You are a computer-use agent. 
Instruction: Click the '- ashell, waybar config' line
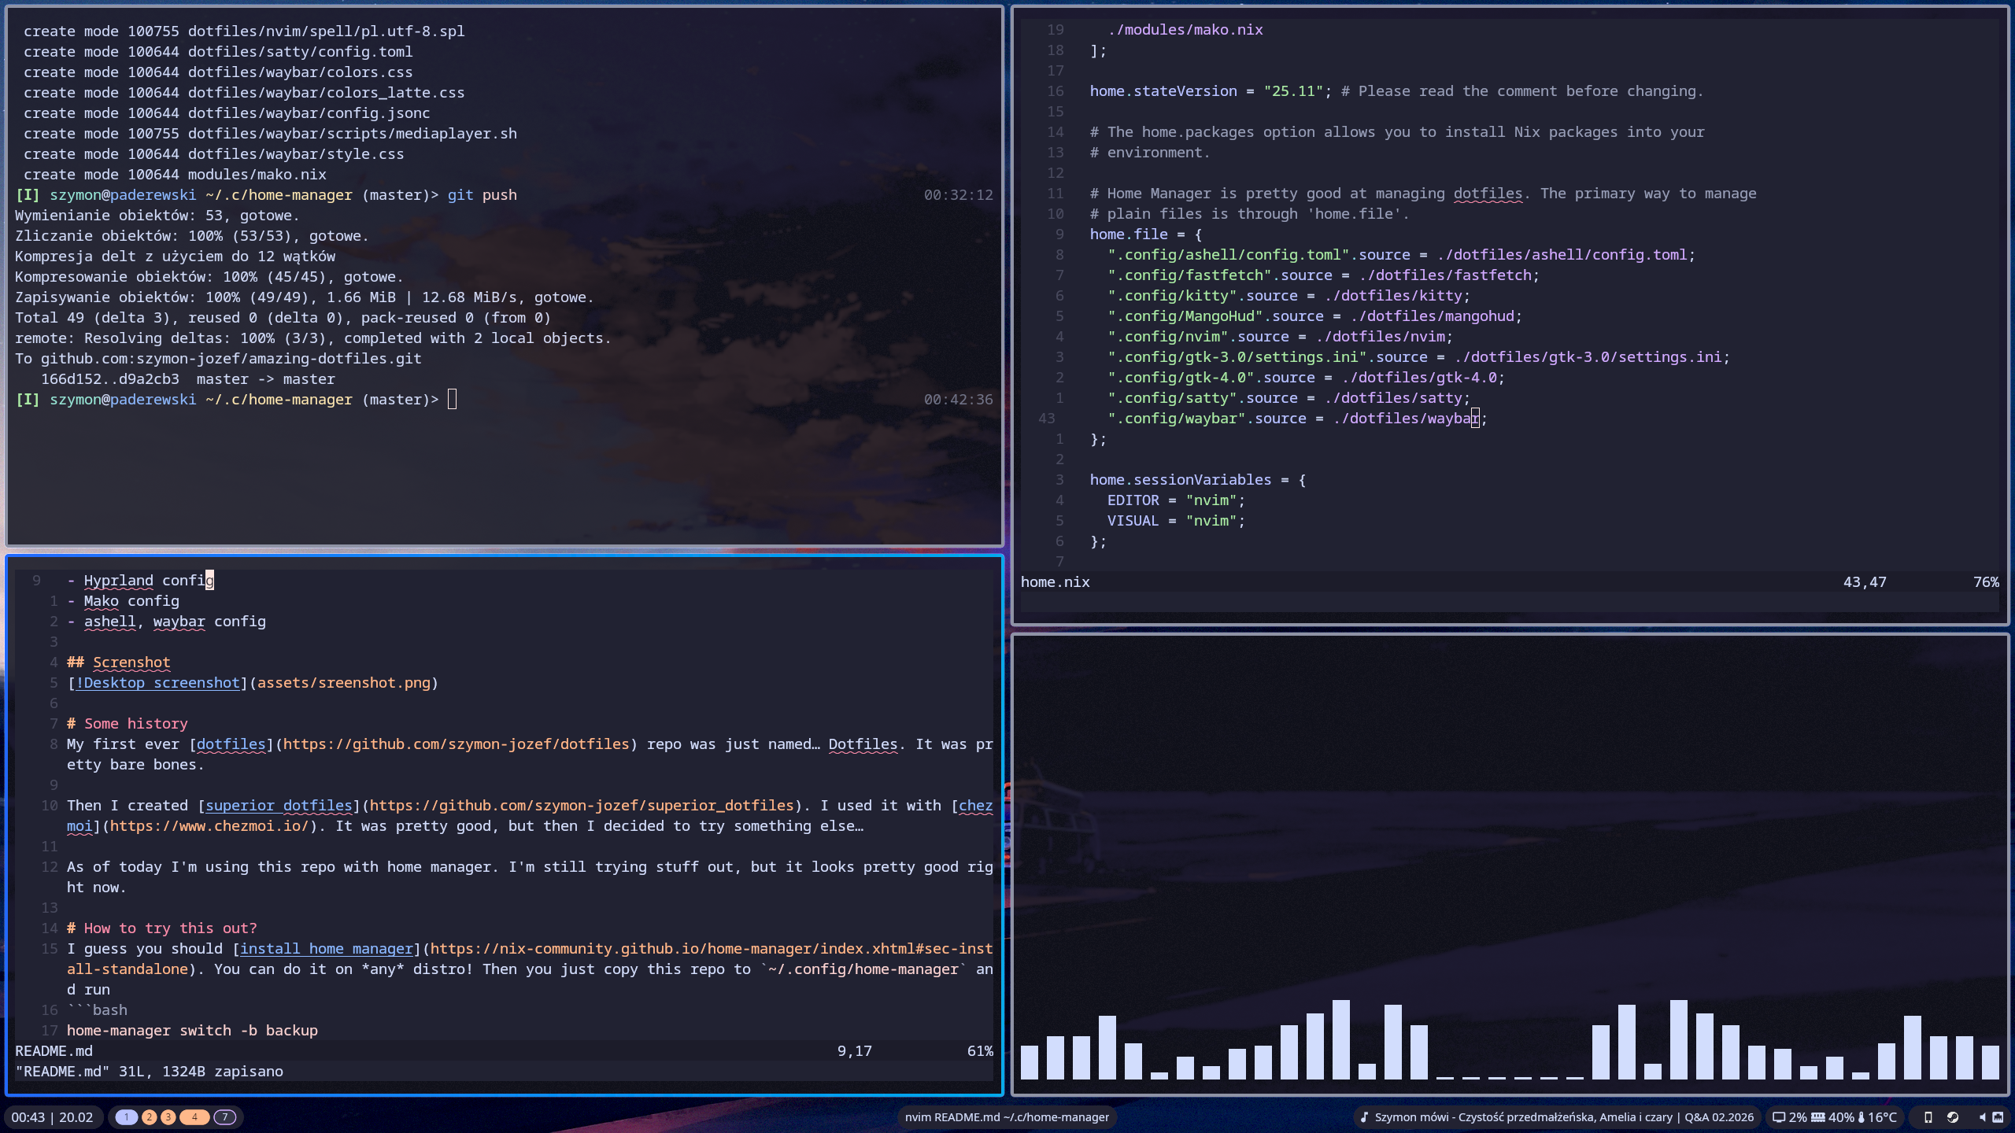point(166,621)
